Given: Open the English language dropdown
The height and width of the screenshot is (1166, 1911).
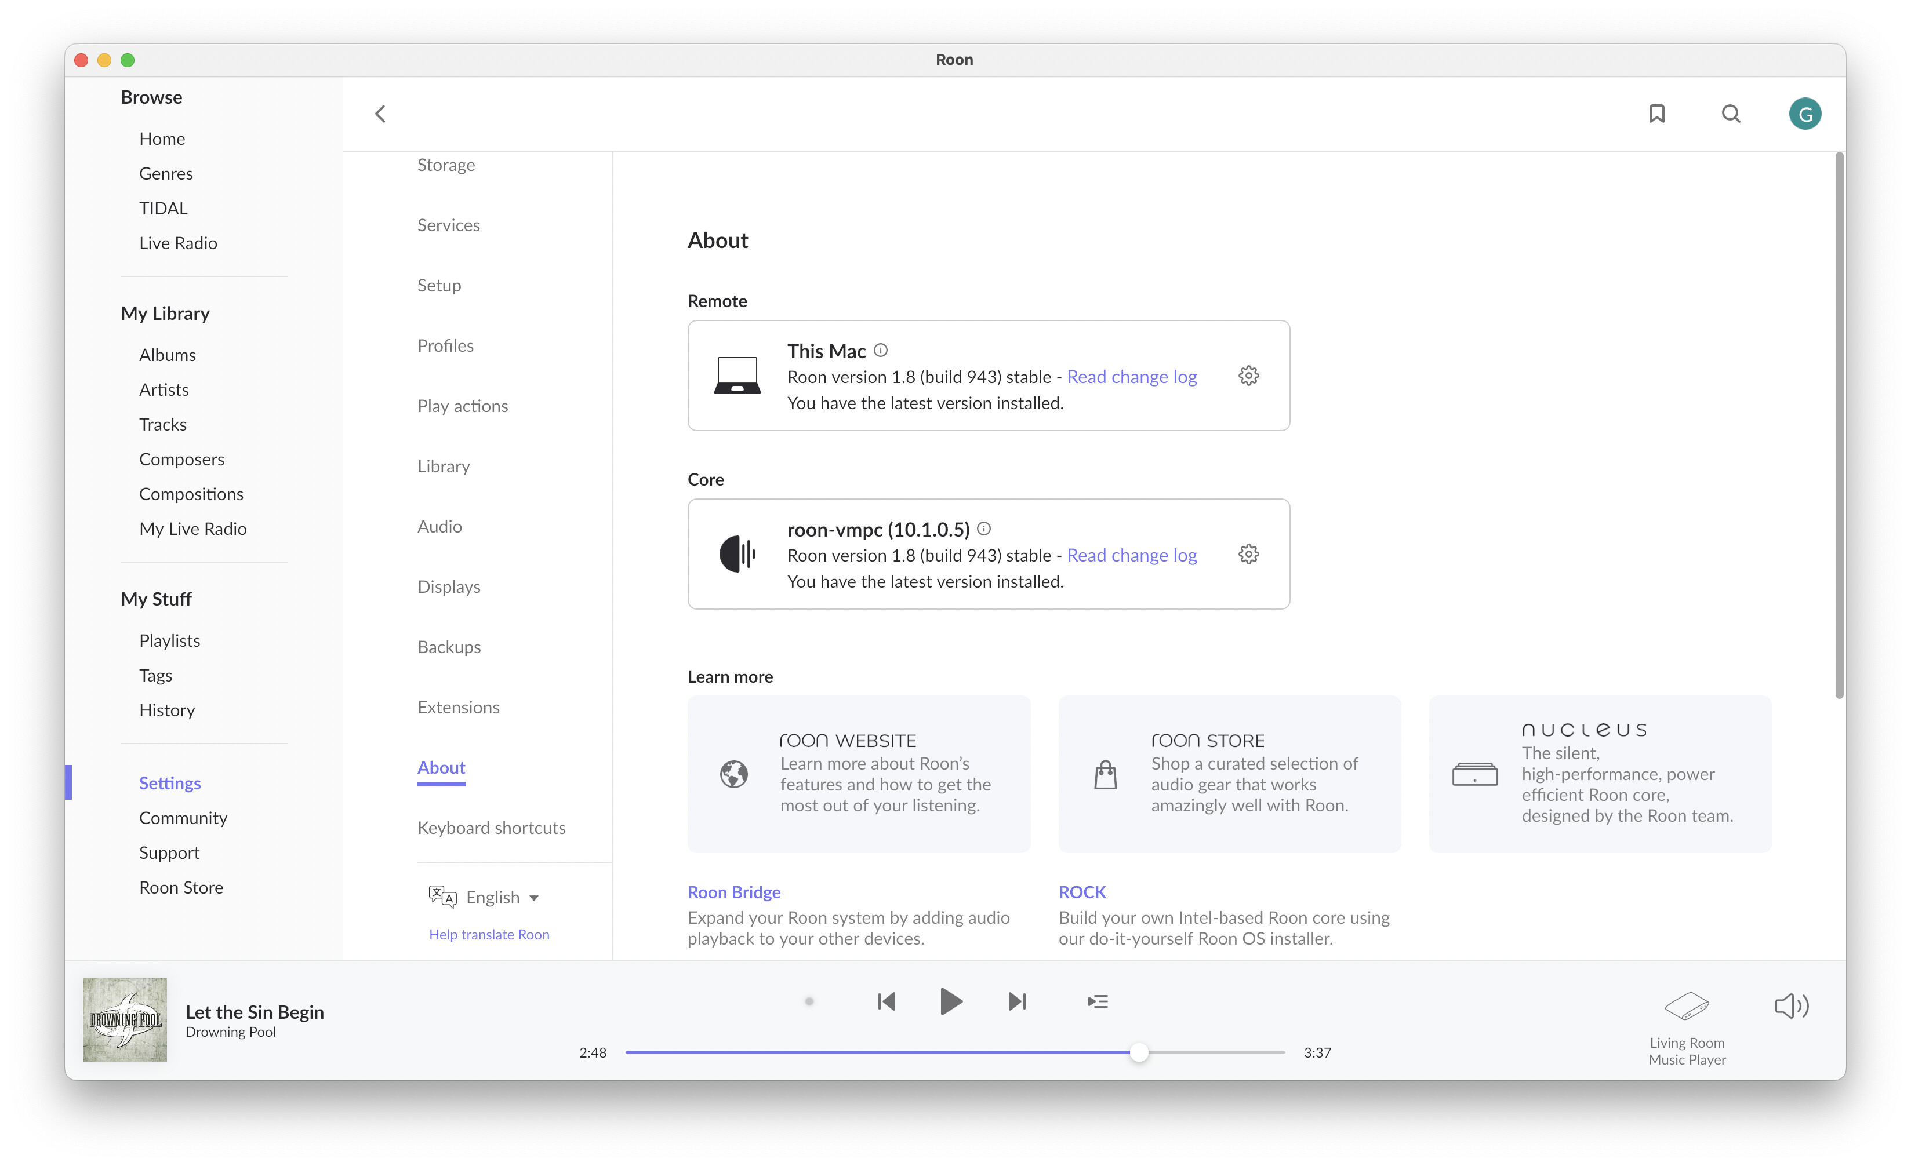Looking at the screenshot, I should [x=502, y=897].
